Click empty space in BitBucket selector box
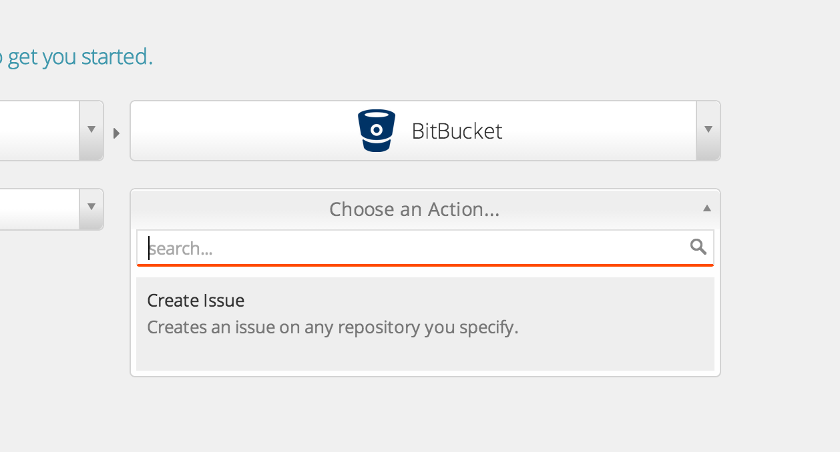 (x=240, y=131)
